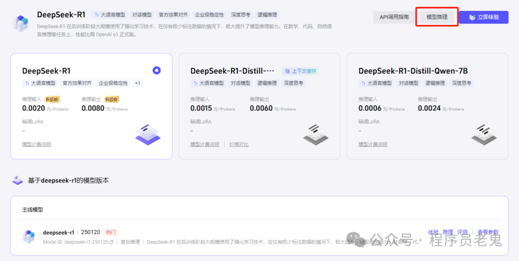Image resolution: width=519 pixels, height=261 pixels.
Task: Open 模型计费说明 in the Distill-Qwen-7B card
Action: 373,144
